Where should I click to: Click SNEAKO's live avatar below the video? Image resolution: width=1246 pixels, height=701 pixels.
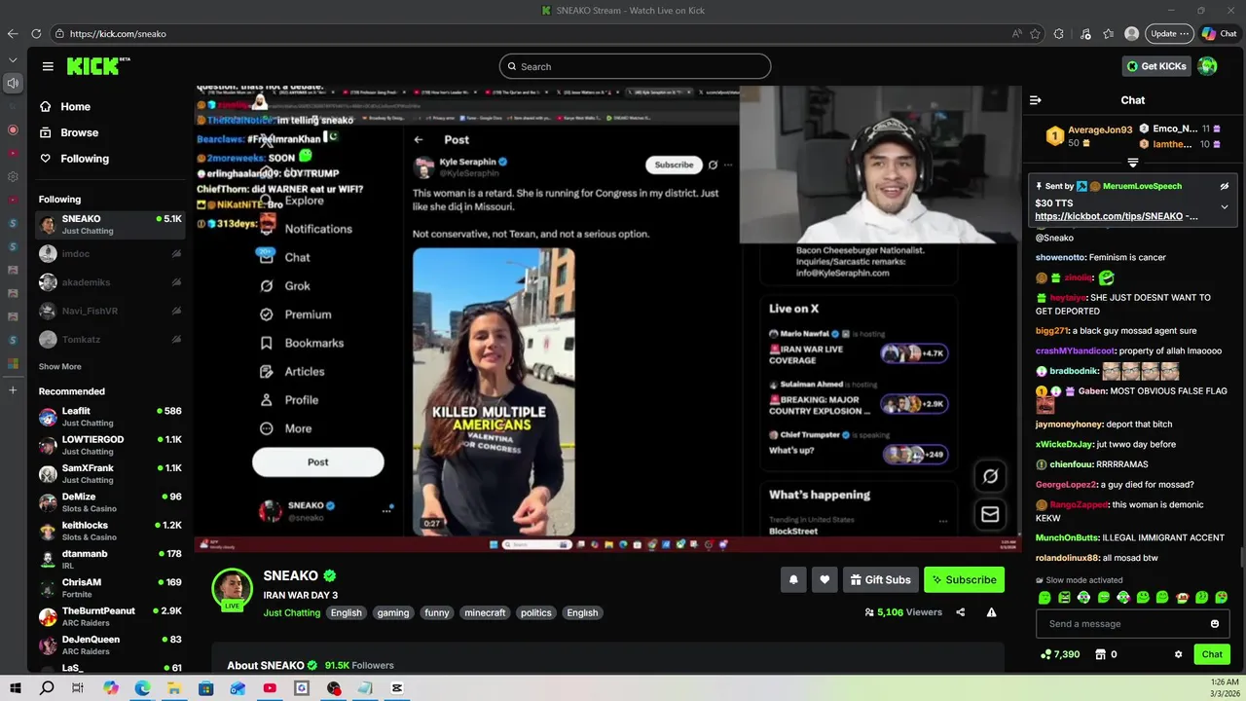click(233, 589)
